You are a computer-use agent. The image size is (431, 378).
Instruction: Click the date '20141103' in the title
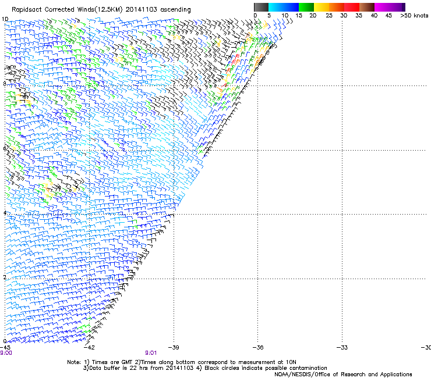(x=142, y=10)
